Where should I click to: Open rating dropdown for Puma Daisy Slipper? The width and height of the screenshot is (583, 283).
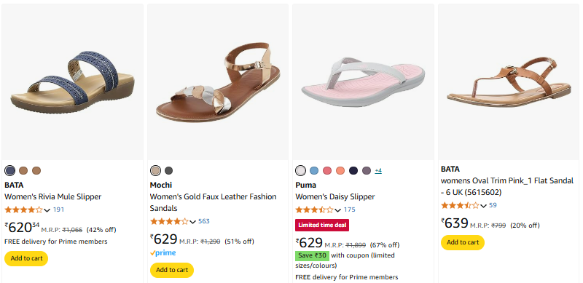(x=337, y=210)
